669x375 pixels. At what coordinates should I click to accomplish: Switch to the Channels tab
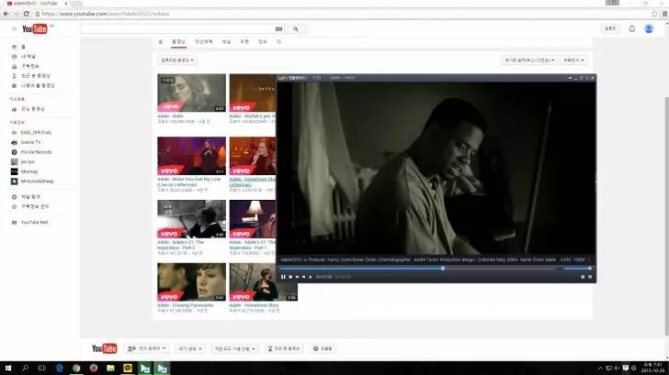point(226,41)
